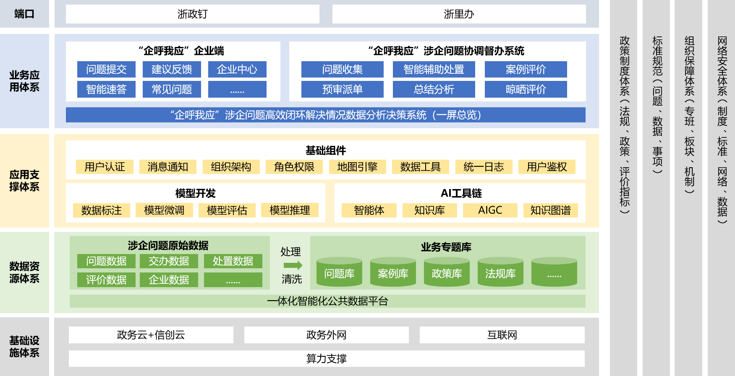
Task: Click the green processing arrow between 处理 and 清洗
Action: [293, 265]
